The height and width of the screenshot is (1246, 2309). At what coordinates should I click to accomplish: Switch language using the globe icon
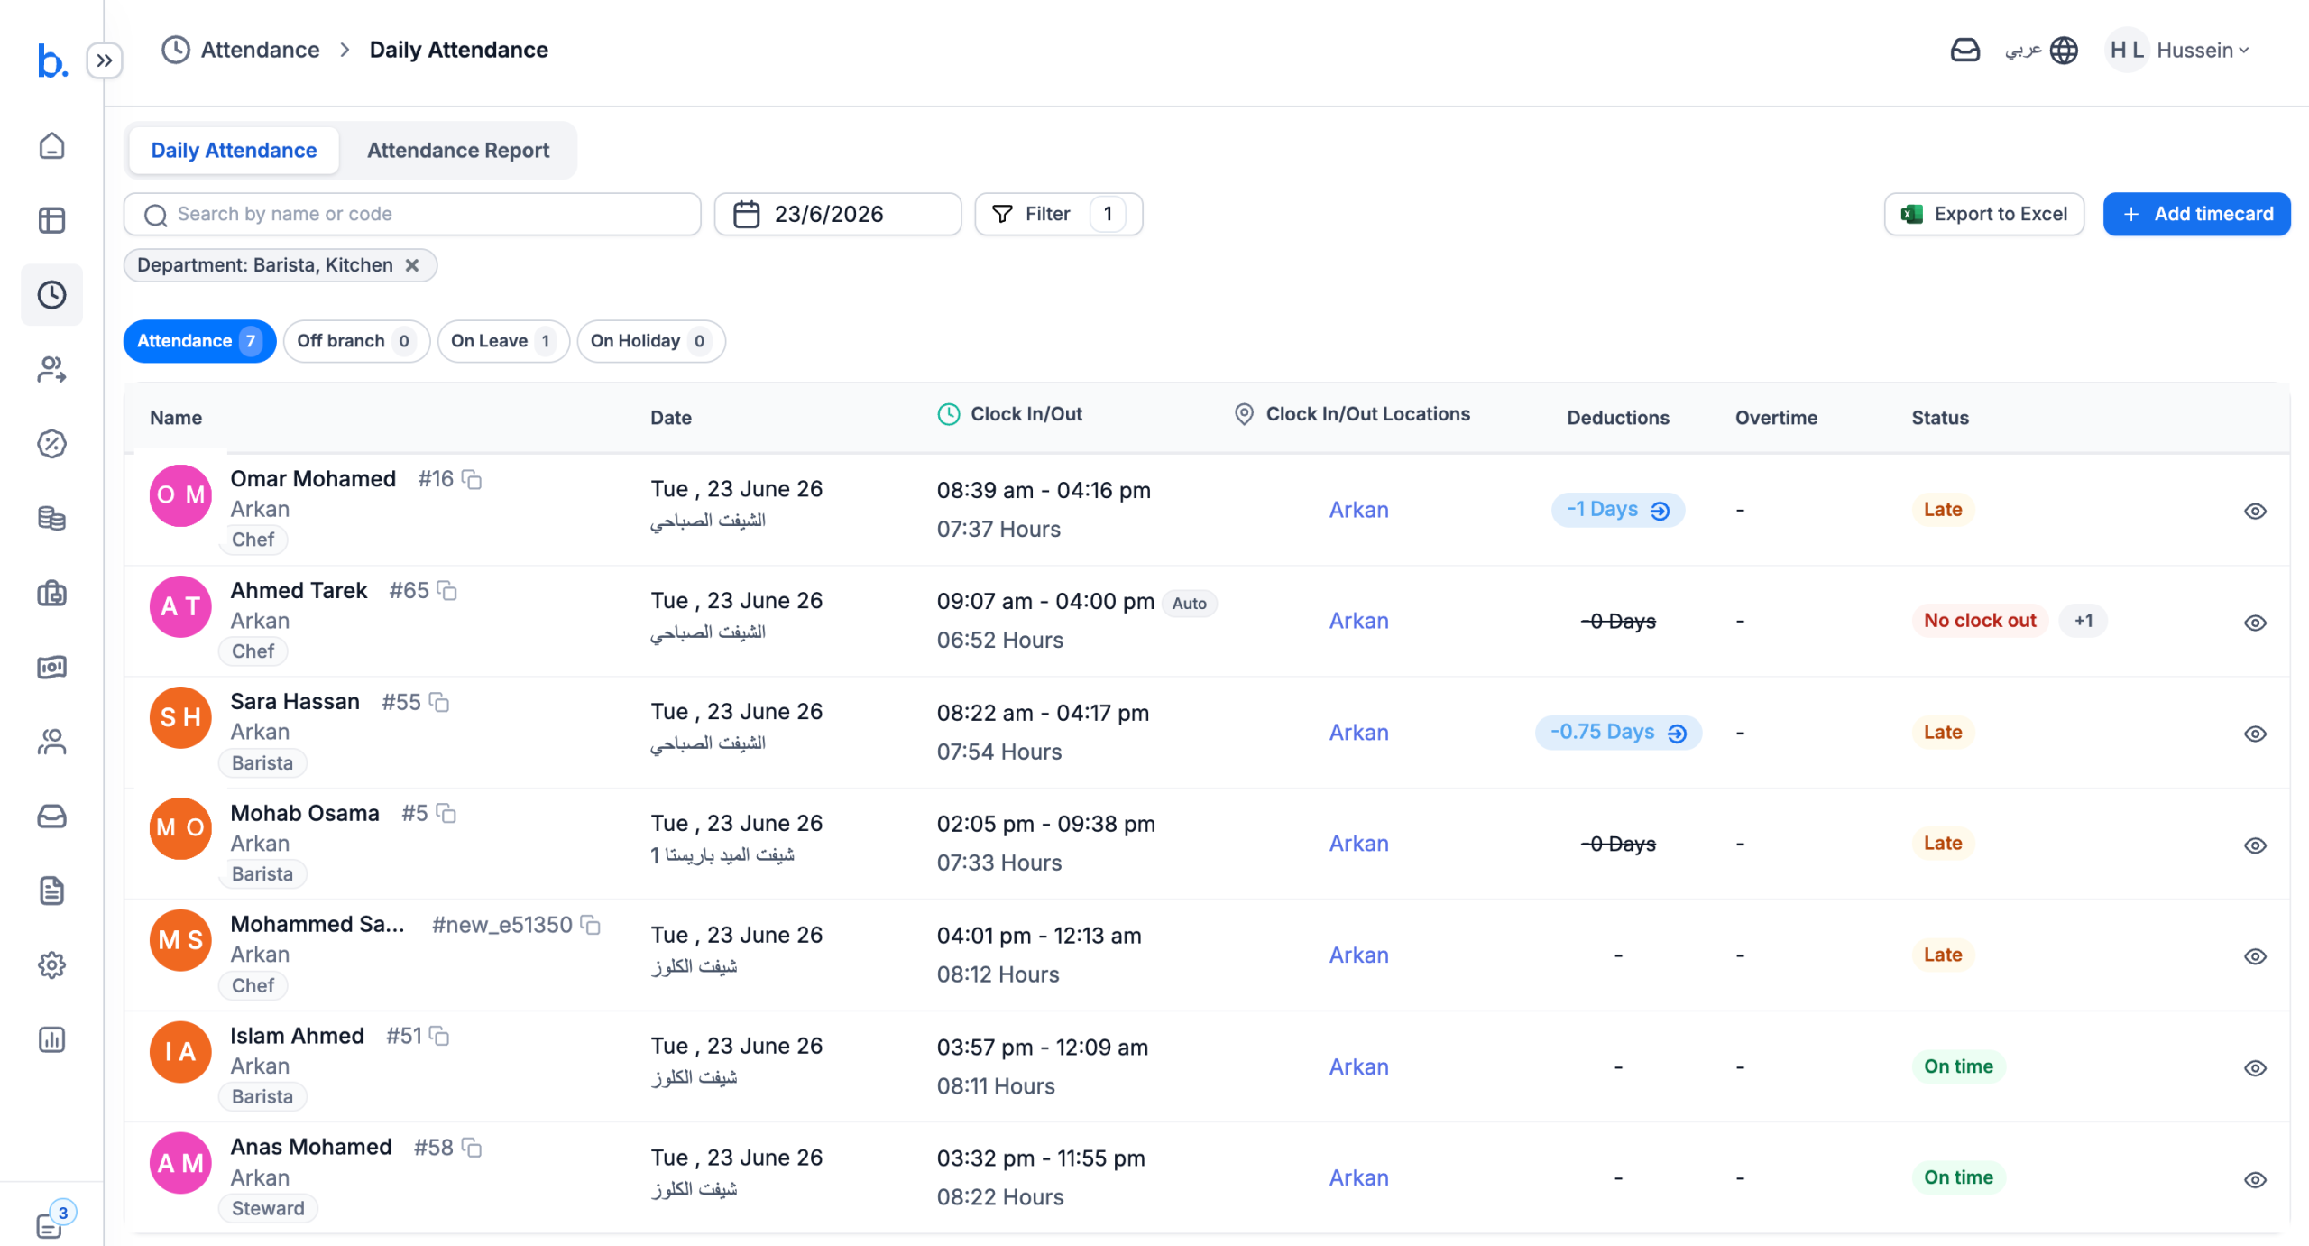pyautogui.click(x=2063, y=50)
